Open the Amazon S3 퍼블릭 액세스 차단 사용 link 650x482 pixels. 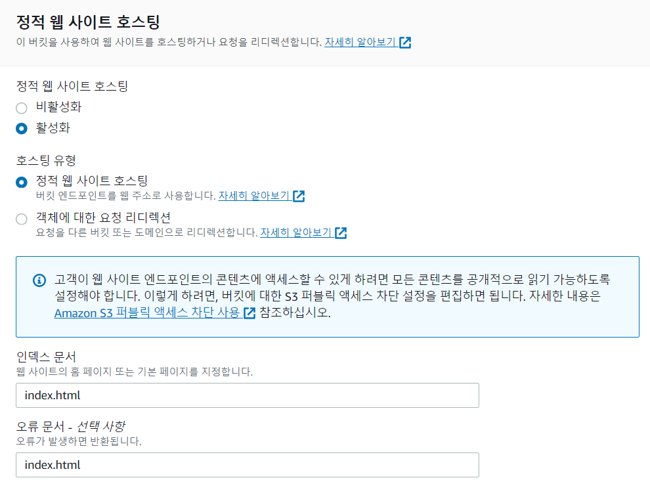coord(148,313)
